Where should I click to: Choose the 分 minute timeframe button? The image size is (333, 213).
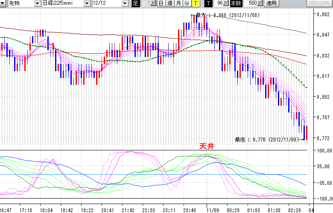click(x=187, y=3)
